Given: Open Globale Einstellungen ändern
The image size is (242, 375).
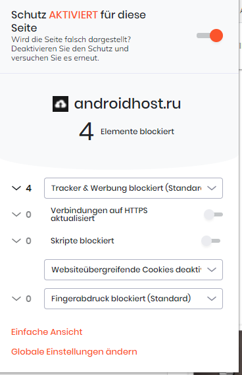Looking at the screenshot, I should click(74, 352).
